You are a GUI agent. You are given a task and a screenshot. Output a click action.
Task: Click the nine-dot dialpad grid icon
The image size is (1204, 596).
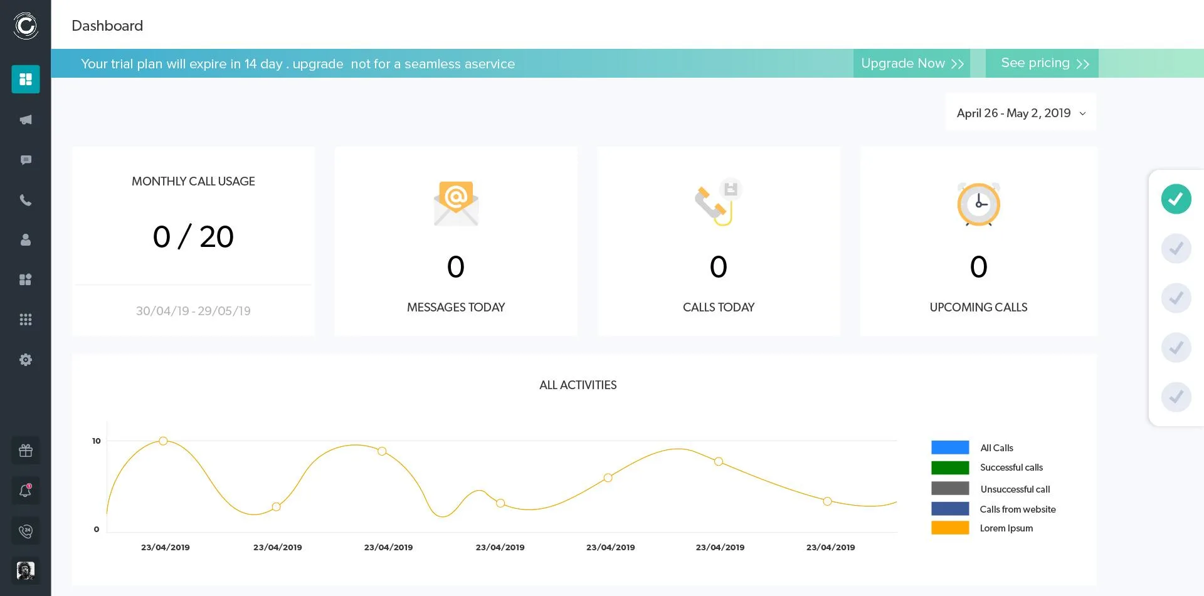26,320
